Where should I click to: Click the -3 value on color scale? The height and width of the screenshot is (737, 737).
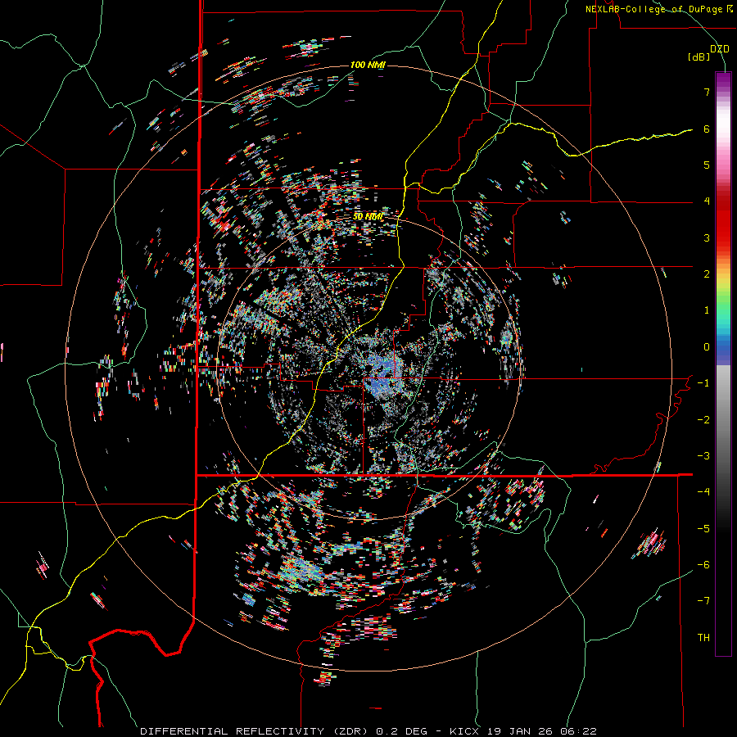point(703,456)
